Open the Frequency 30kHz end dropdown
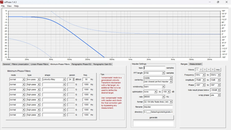This screenshot has width=231, height=130. 215,75
